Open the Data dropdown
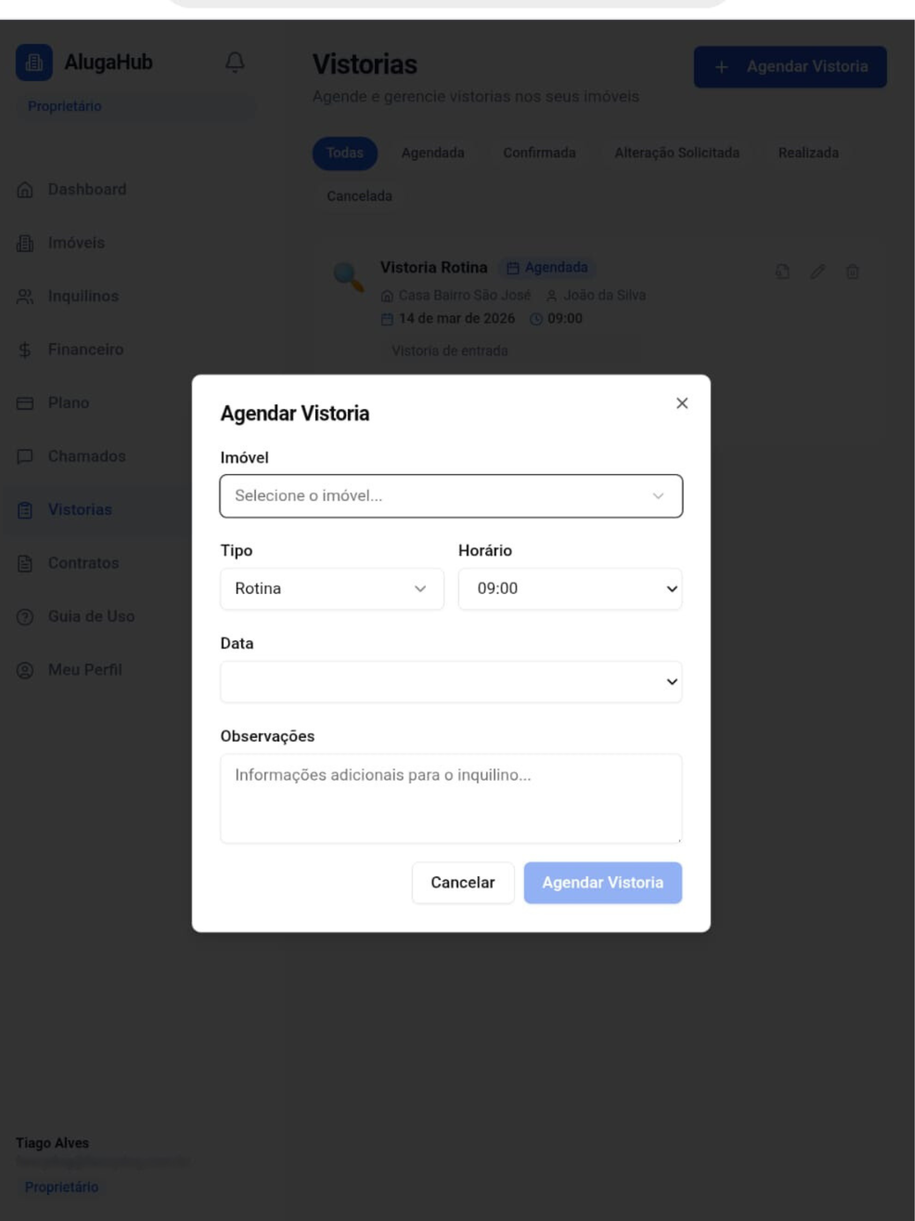The width and height of the screenshot is (915, 1221). point(451,681)
